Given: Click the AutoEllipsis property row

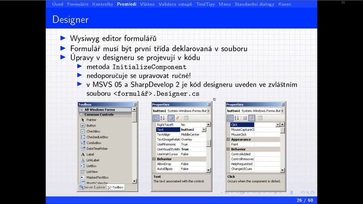Looking at the screenshot, I should [x=181, y=169].
